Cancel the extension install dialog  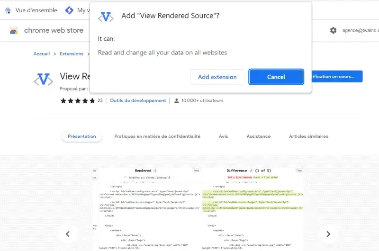[x=276, y=77]
